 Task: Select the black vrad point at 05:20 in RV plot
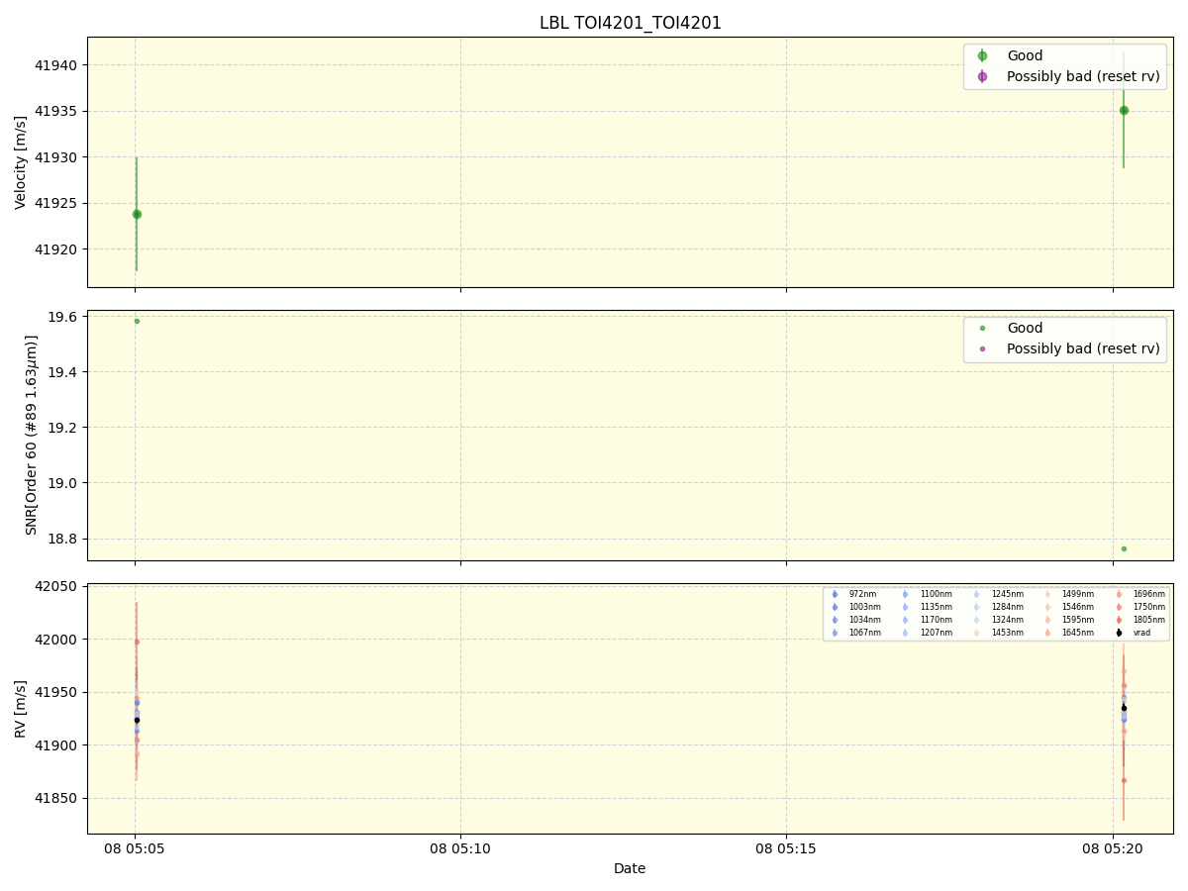1124,708
